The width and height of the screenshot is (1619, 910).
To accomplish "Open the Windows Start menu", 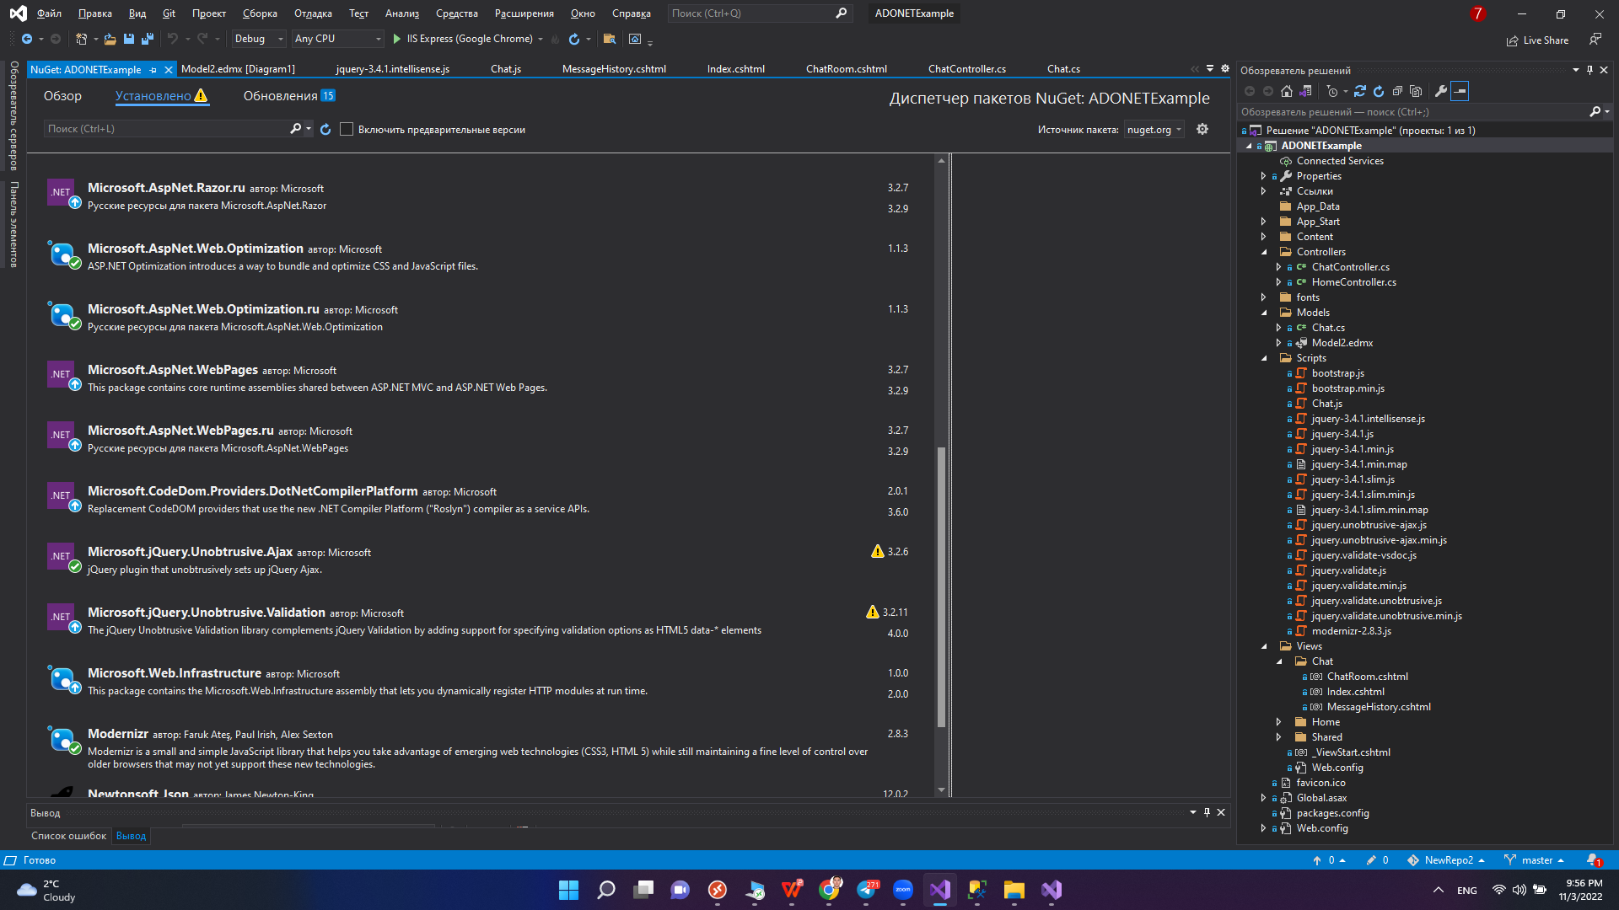I will [x=569, y=890].
